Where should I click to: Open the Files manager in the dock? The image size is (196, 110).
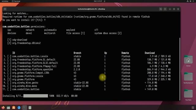pos(8,108)
